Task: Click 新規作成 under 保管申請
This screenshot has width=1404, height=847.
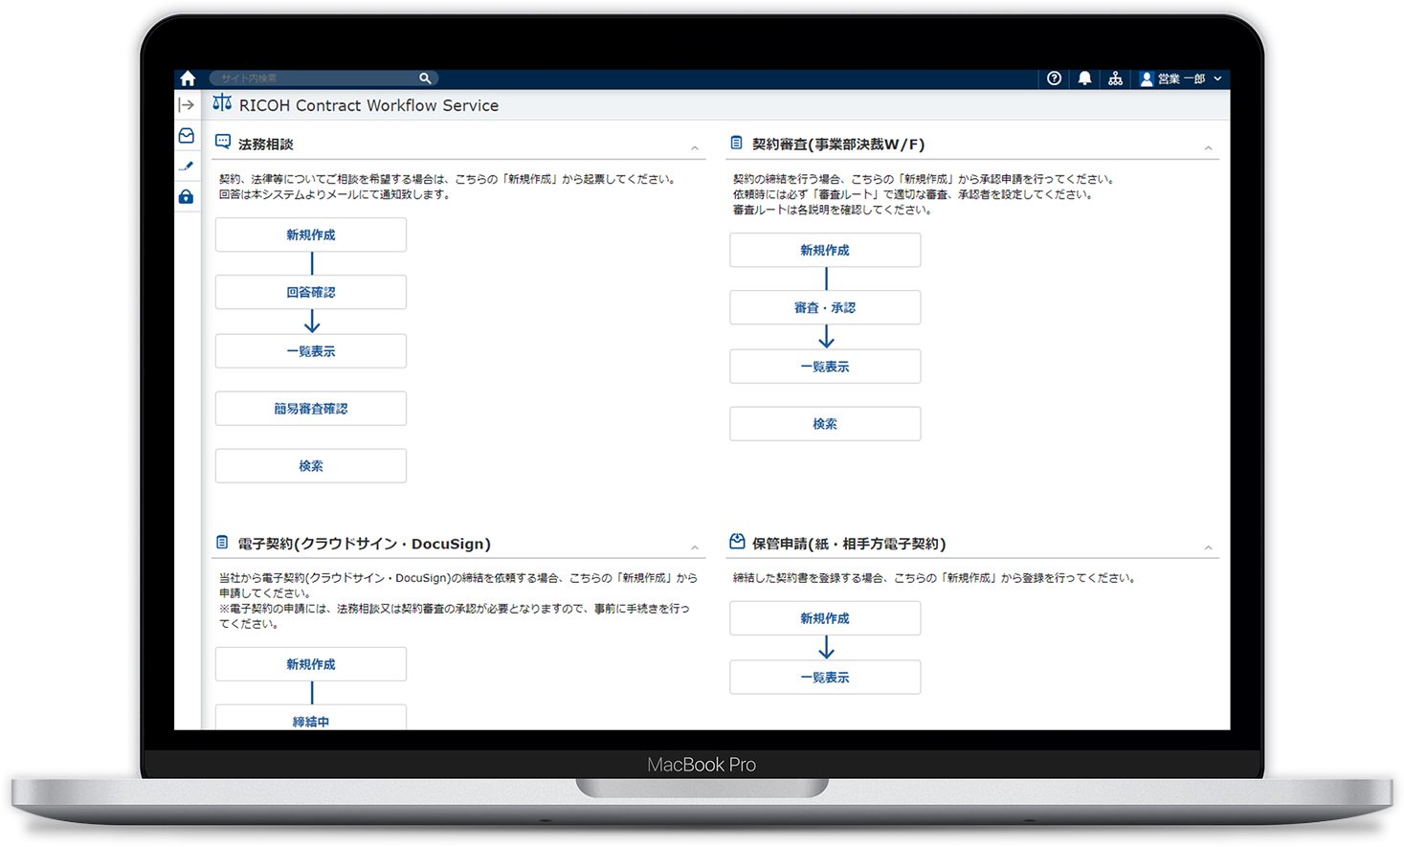Action: pyautogui.click(x=825, y=618)
